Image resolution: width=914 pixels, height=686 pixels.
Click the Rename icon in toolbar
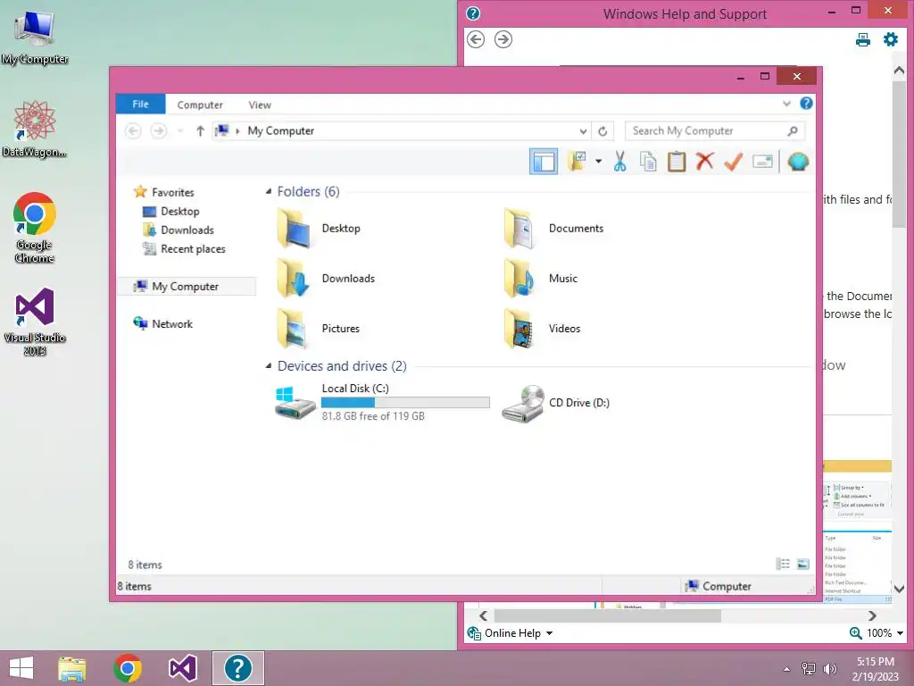(x=762, y=162)
